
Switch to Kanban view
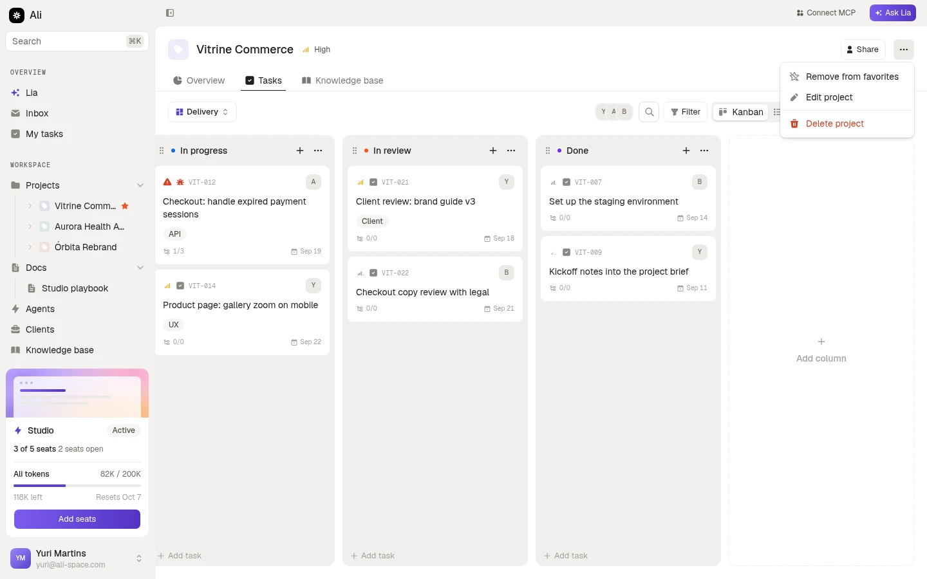741,112
